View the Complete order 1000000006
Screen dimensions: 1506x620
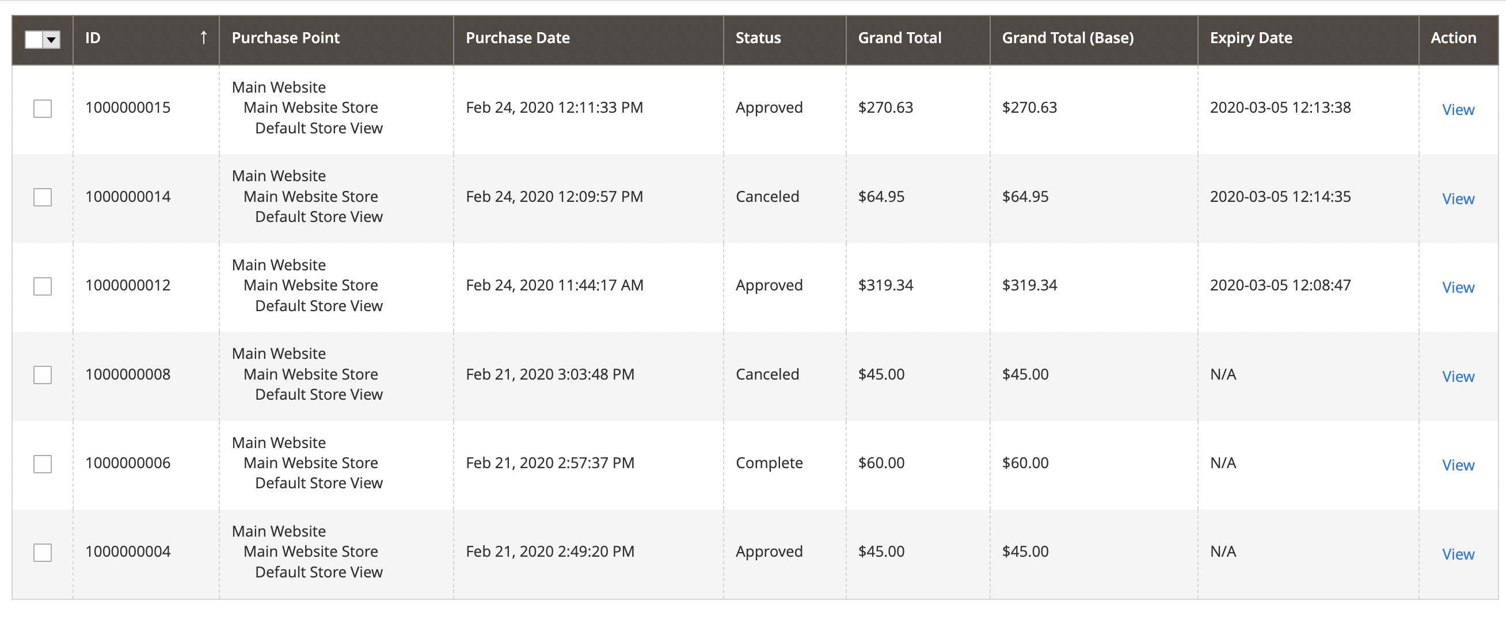click(1458, 465)
